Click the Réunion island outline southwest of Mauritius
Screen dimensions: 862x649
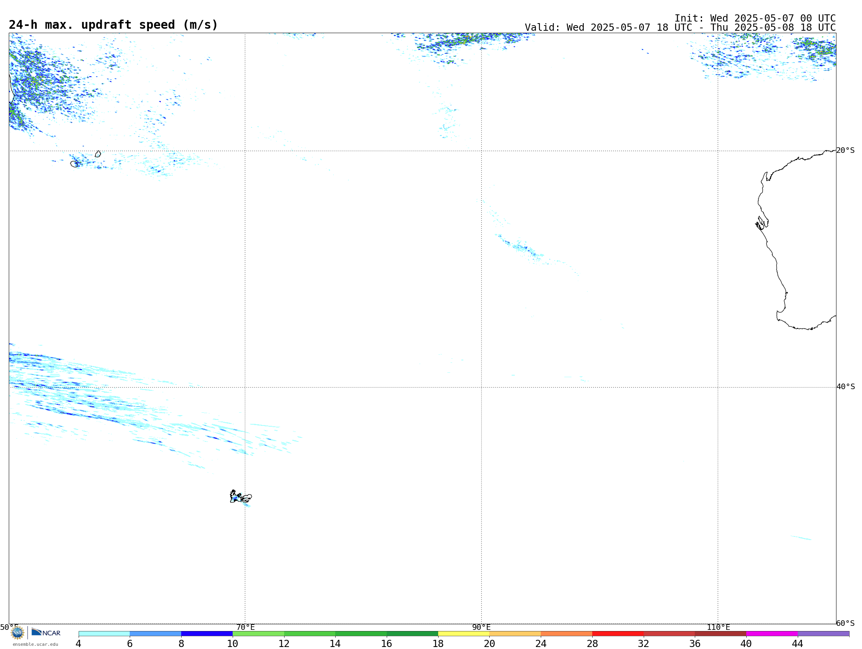(74, 164)
